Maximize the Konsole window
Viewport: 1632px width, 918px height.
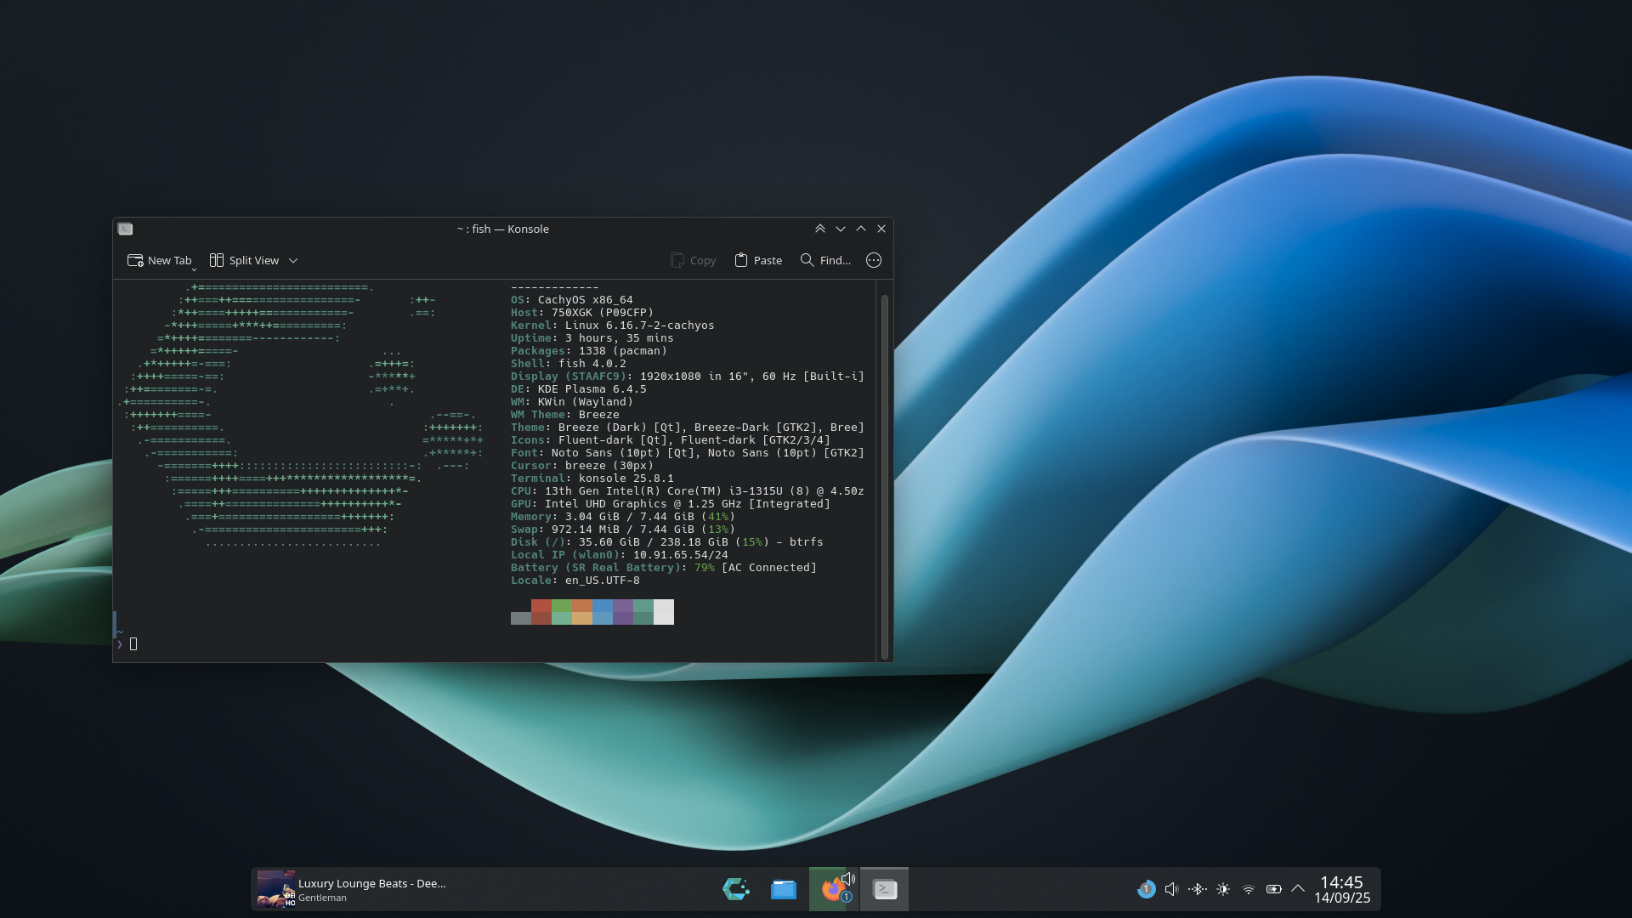point(861,229)
